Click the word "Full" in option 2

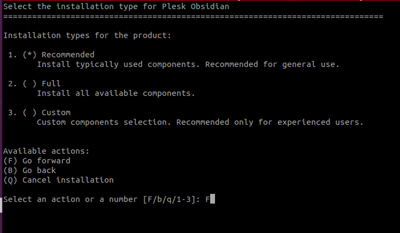tap(51, 84)
